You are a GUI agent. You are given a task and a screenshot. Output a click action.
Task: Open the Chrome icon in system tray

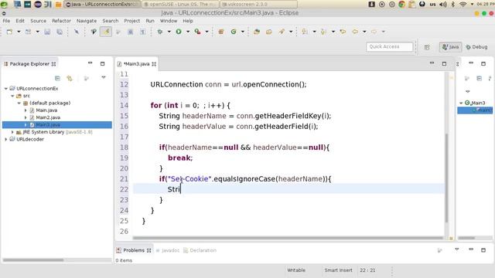(401, 4)
